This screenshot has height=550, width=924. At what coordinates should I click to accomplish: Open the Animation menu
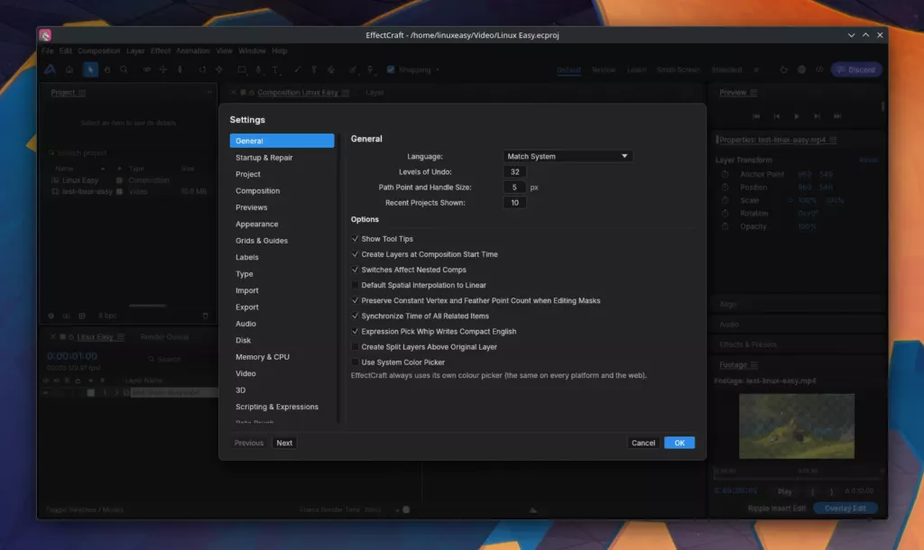click(193, 50)
